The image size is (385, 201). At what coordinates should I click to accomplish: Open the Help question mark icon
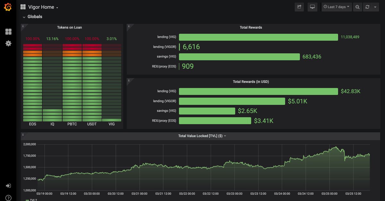click(8, 198)
